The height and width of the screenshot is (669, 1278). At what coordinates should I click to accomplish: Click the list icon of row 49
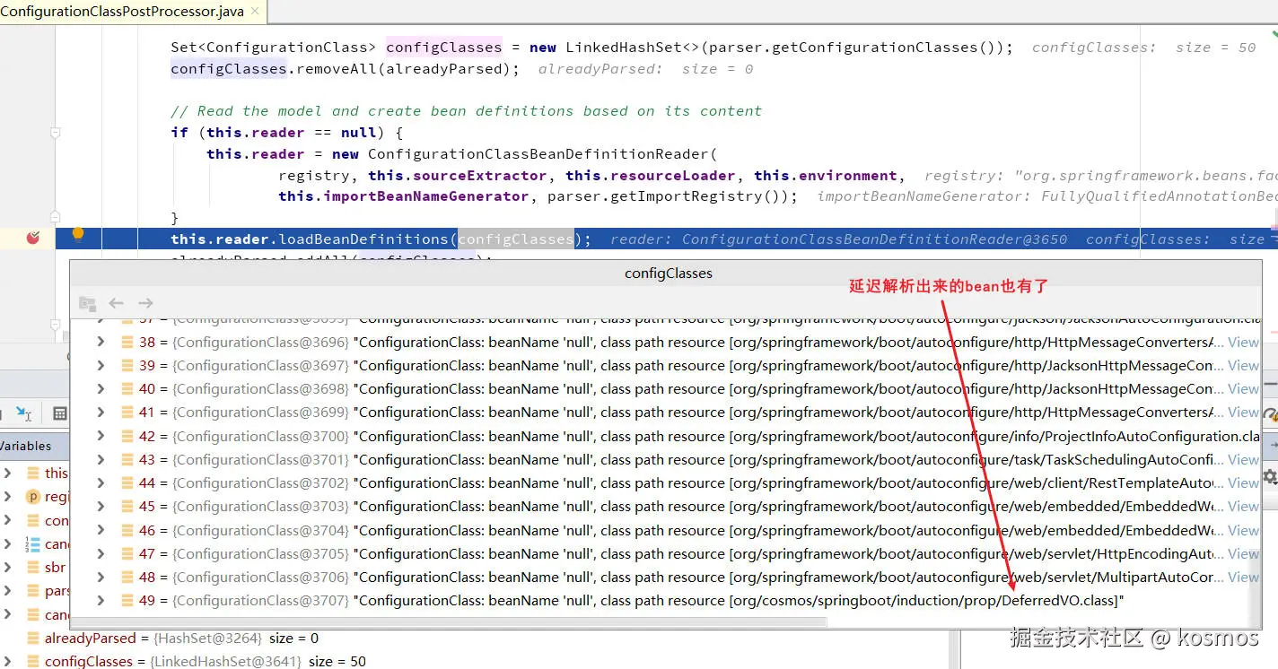(127, 600)
